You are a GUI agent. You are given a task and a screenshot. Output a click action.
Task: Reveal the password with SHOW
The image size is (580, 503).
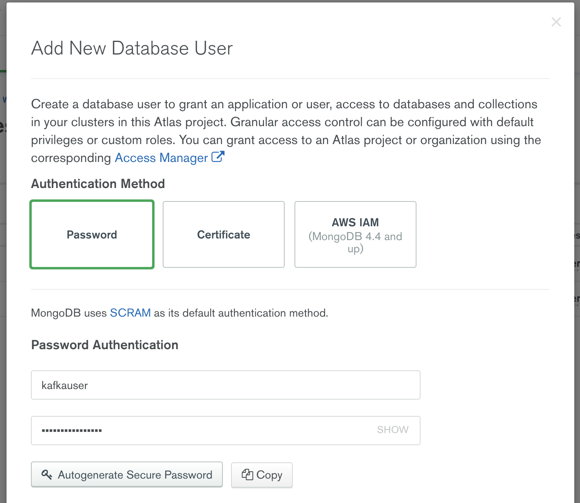392,430
